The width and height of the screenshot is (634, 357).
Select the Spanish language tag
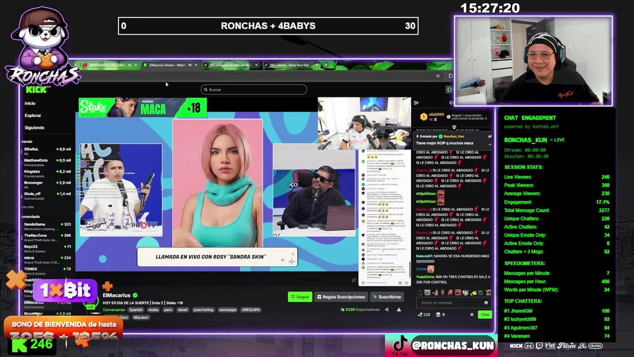coord(136,310)
